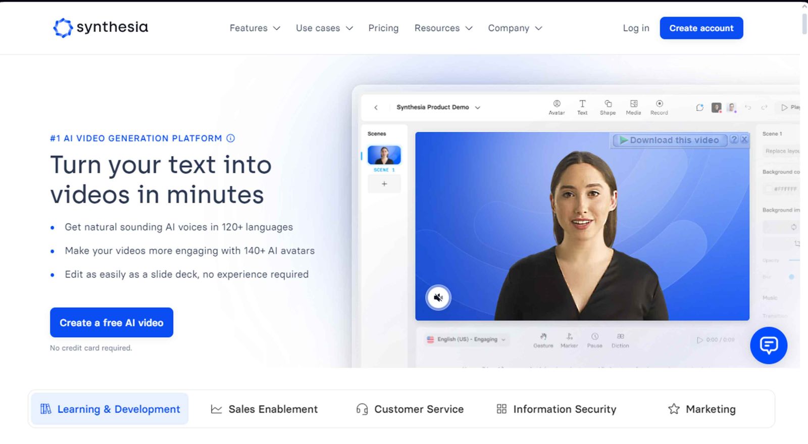The height and width of the screenshot is (444, 808).
Task: Open the Media tool
Action: (x=633, y=108)
